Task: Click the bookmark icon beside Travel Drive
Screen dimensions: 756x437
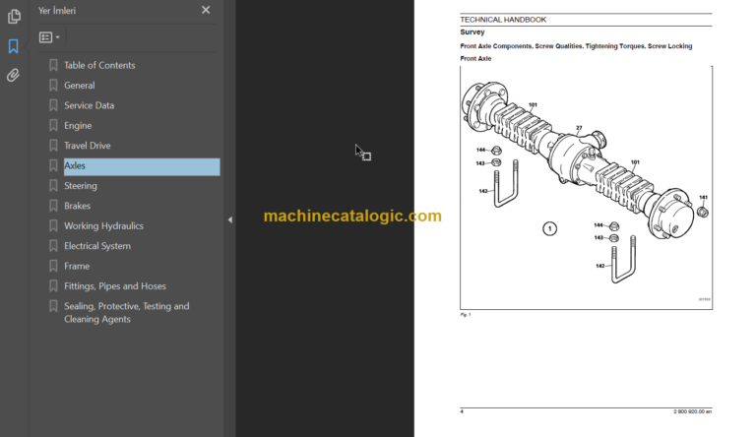Action: [53, 146]
